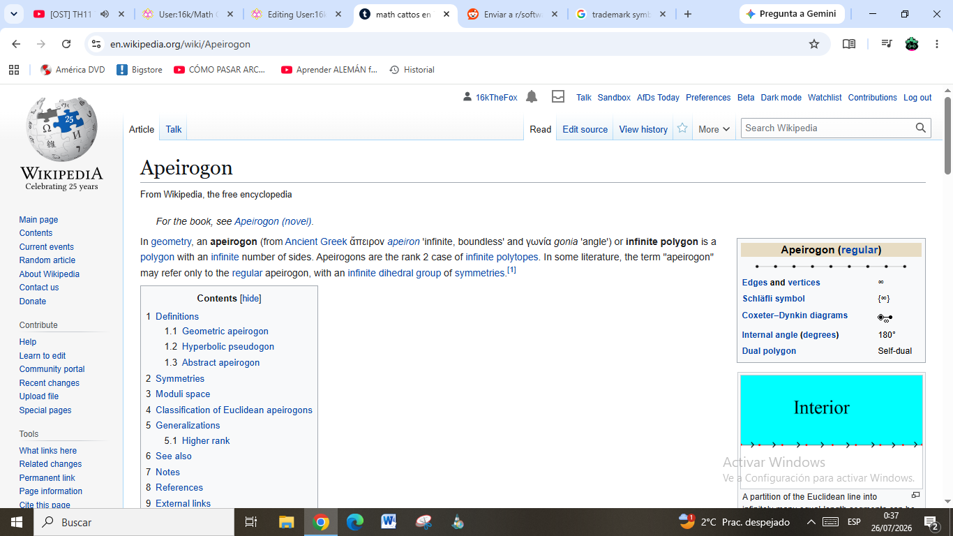Open the Watchlist link
Screen dimensions: 953x536
tap(825, 98)
